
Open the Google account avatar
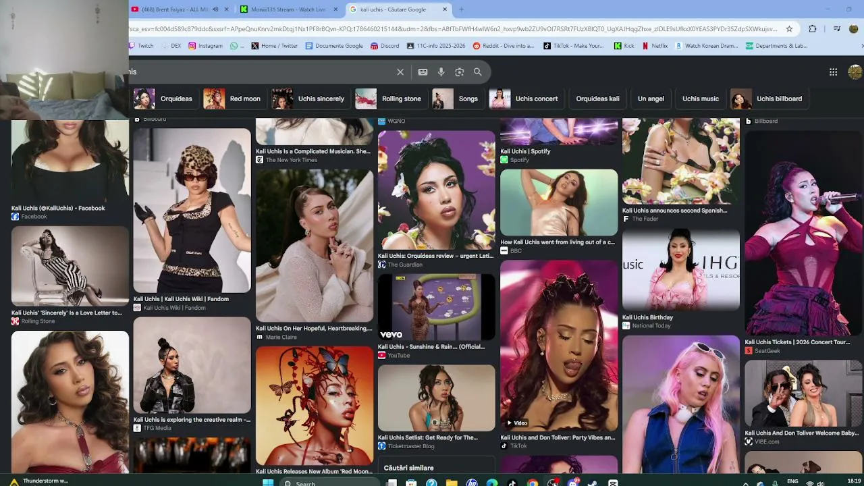point(855,72)
